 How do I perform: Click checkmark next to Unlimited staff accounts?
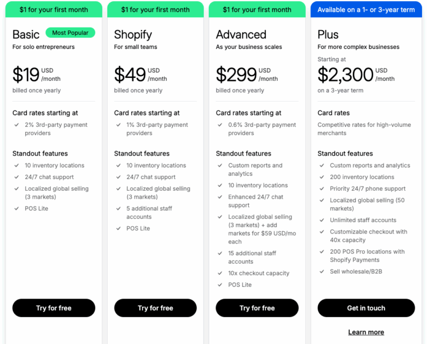point(322,221)
